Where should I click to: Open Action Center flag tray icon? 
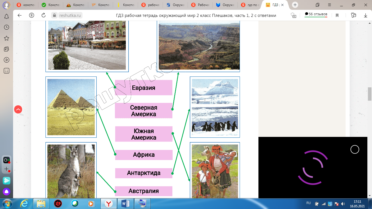coord(337,204)
